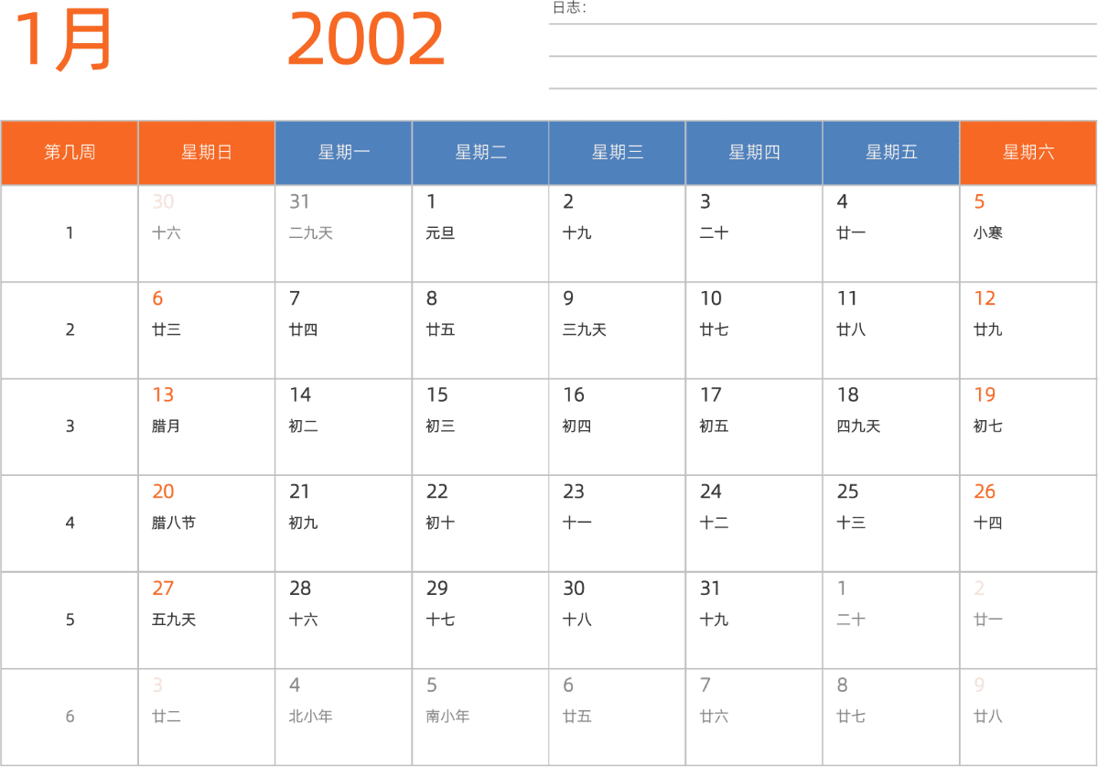Pick greyed day 3 marked 廿二
Screen dimensions: 1098x767
[x=207, y=717]
